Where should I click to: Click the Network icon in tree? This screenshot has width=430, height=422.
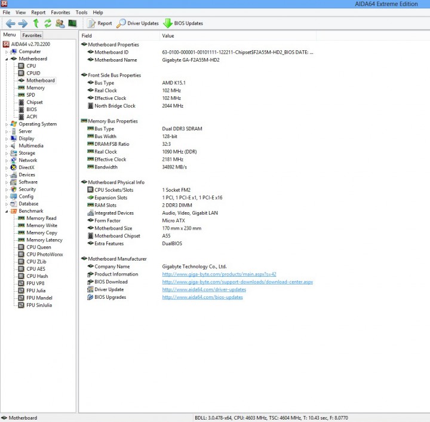pos(13,160)
